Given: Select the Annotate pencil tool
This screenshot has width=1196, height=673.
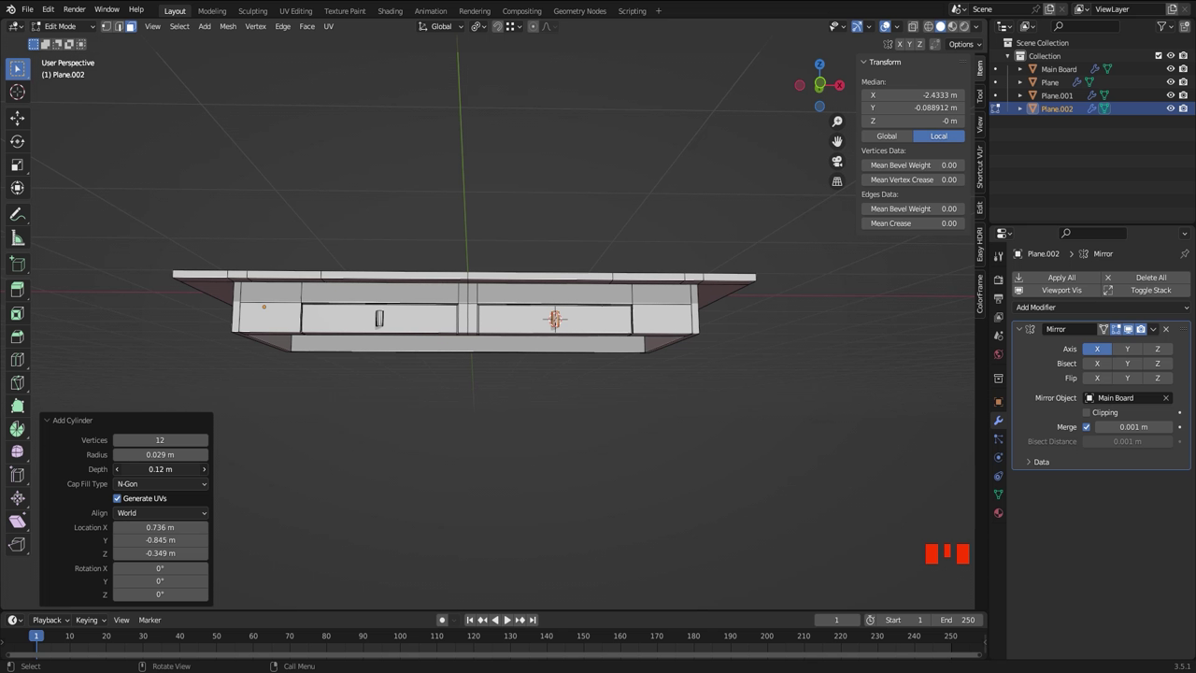Looking at the screenshot, I should click(x=17, y=215).
